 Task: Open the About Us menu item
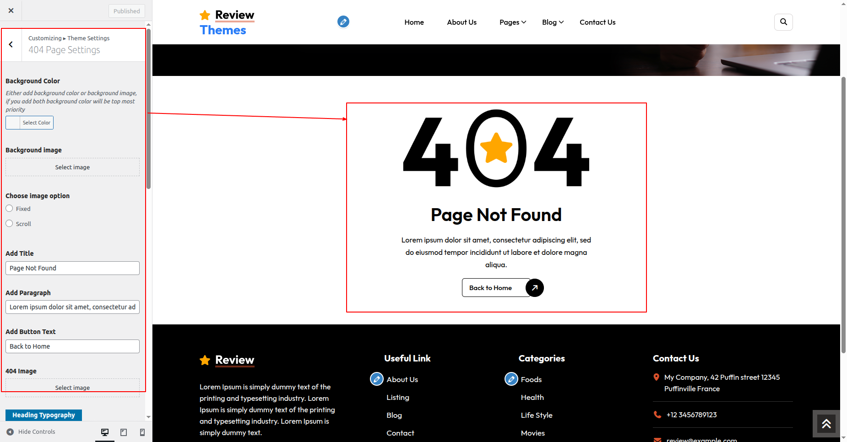(x=462, y=22)
